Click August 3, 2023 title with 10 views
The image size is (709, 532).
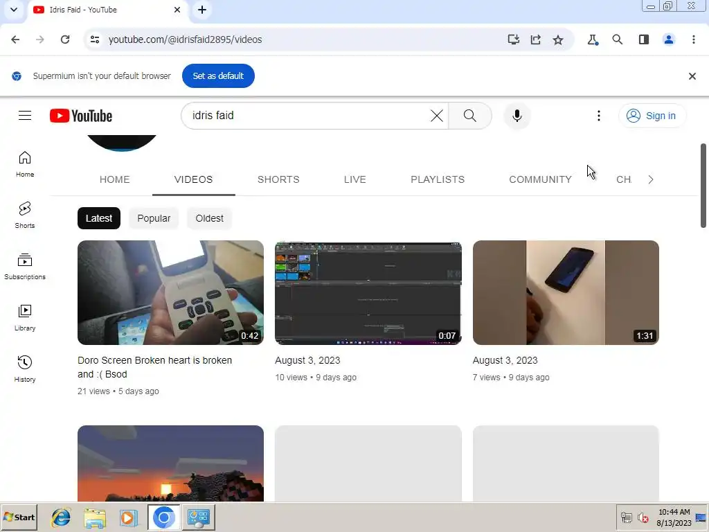coord(307,360)
